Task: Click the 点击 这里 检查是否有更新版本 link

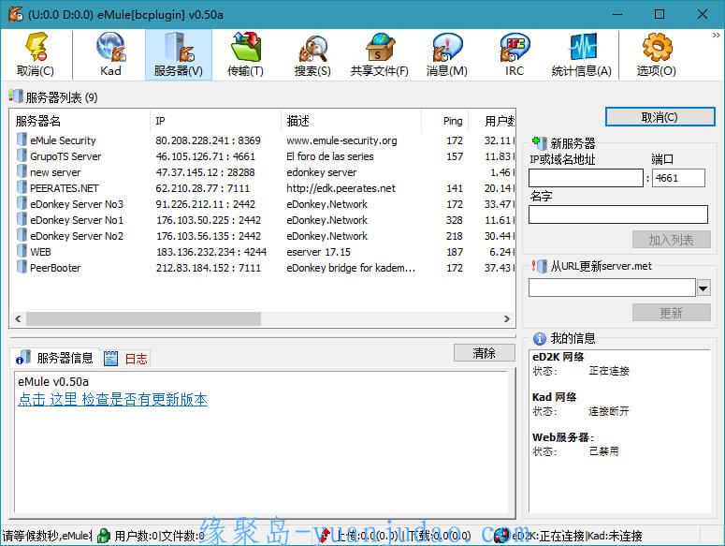Action: 113,399
